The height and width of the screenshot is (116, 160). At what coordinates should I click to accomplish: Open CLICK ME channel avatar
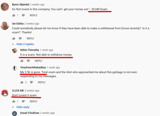5,93
